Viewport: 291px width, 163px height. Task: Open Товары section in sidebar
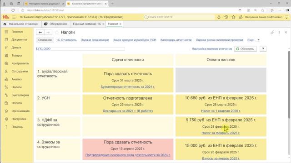16,55
